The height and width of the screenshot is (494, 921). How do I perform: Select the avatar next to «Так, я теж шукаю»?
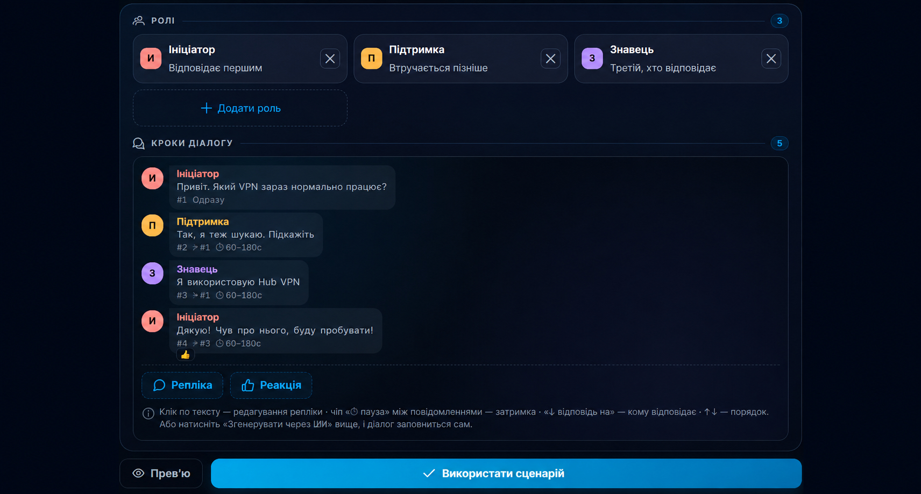152,225
